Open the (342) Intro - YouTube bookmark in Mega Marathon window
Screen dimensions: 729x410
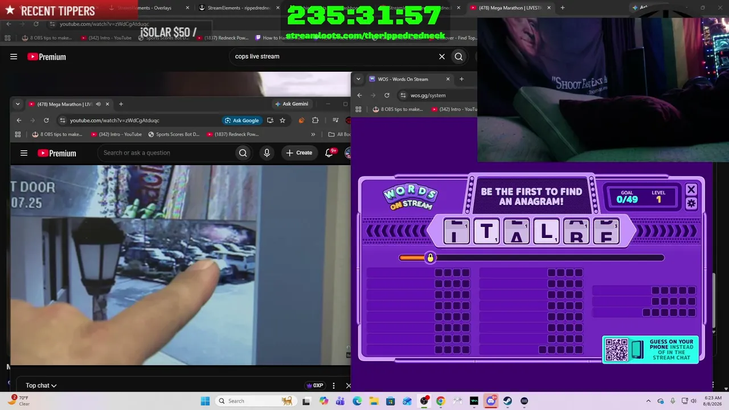(x=116, y=134)
